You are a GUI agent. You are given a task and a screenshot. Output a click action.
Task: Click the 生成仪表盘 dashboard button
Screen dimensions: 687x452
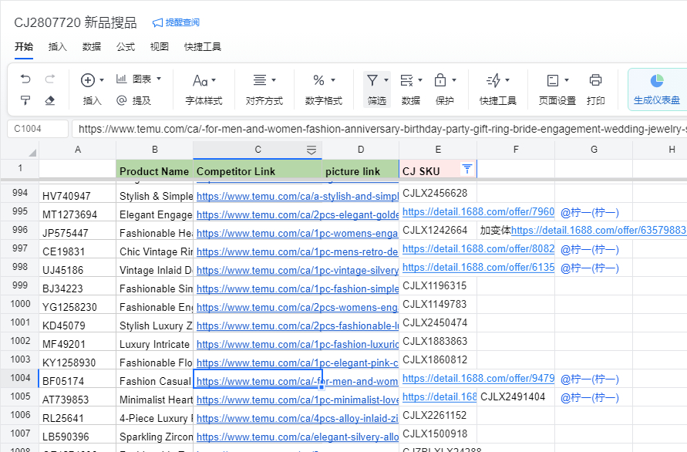(656, 89)
